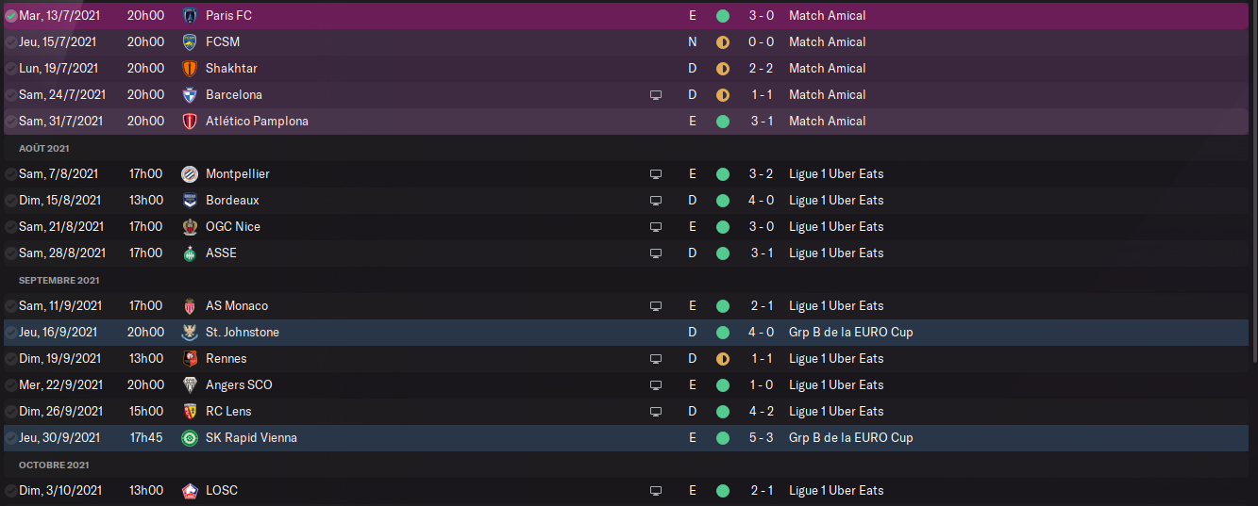This screenshot has width=1258, height=506.
Task: Toggle the checkmark on the Bordeaux row
Action: [10, 201]
